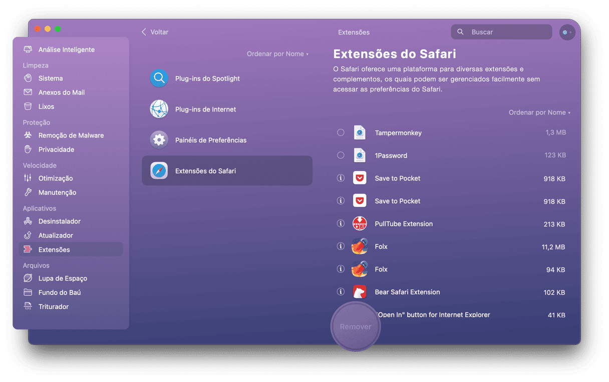The height and width of the screenshot is (382, 609).
Task: Click the Painéis de Preferências gear icon
Action: tap(159, 140)
